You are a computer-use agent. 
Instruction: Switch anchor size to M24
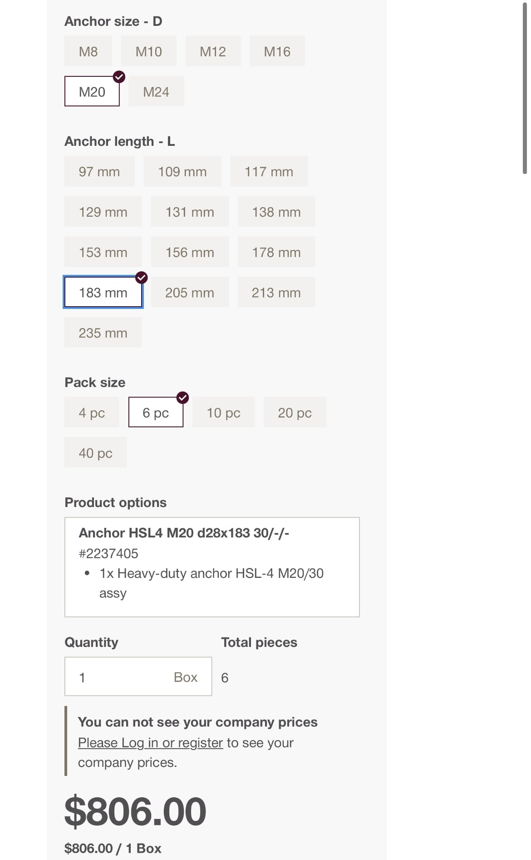156,91
